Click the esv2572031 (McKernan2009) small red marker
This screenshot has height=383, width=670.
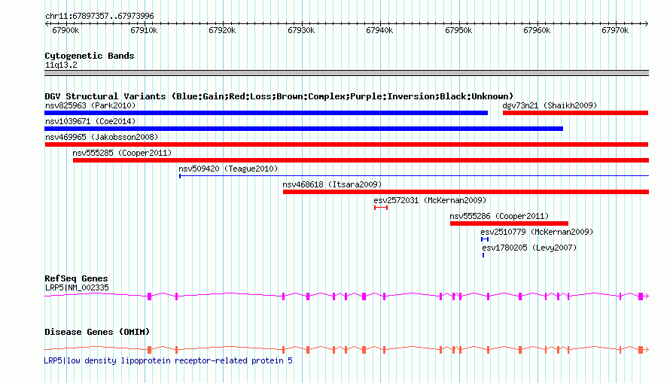coord(381,208)
